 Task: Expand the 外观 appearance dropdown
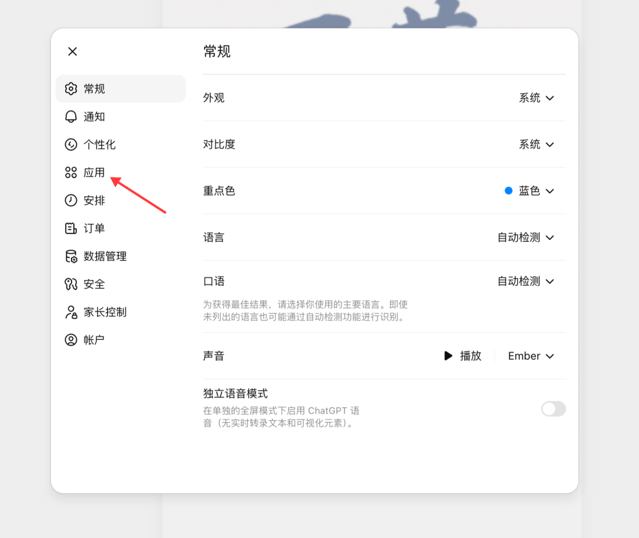coord(536,98)
